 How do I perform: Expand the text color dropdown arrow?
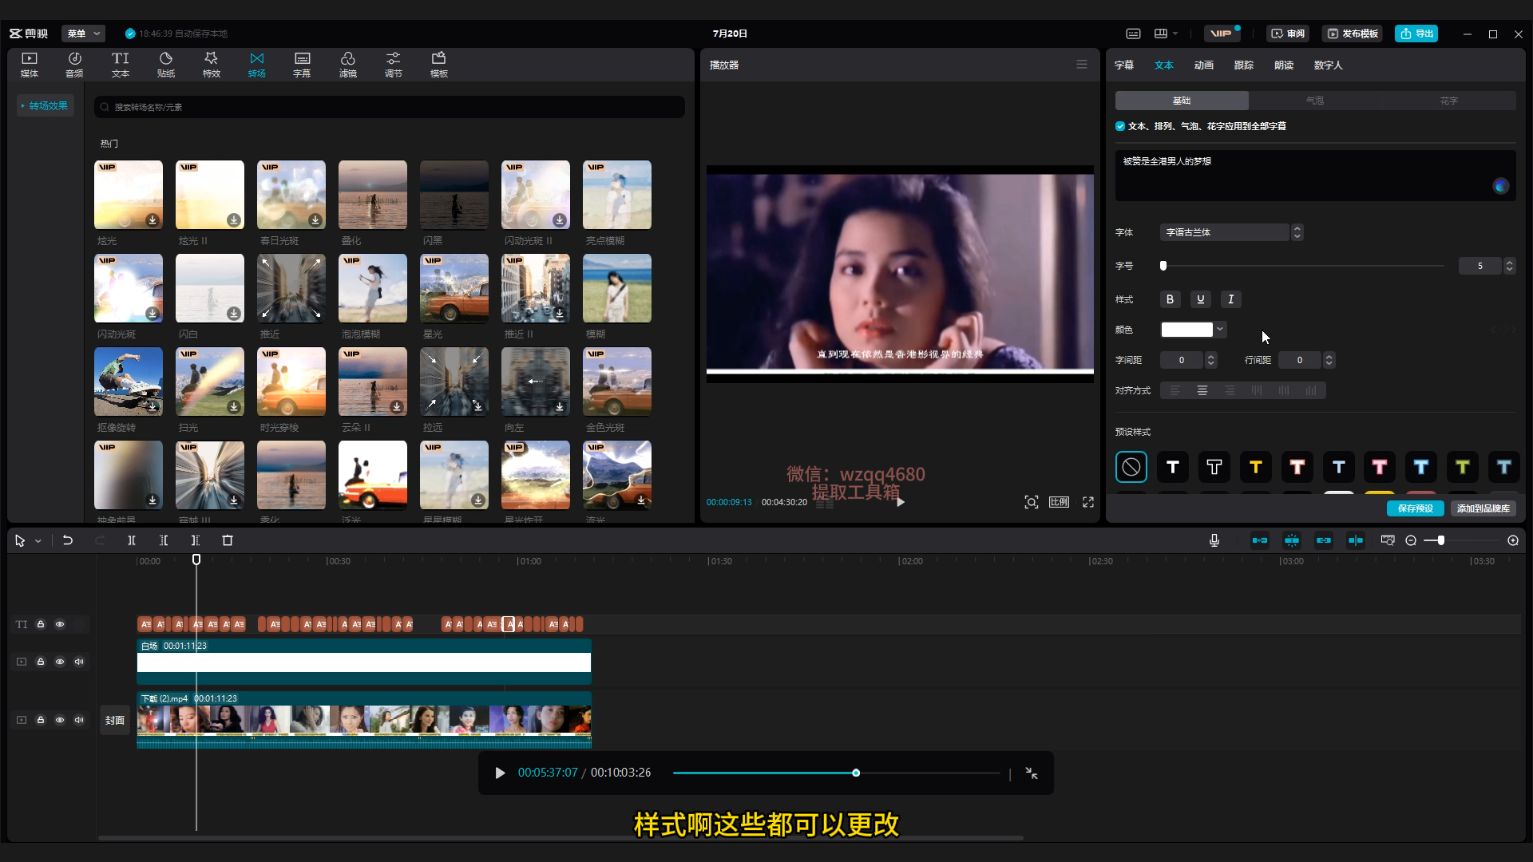(x=1220, y=329)
